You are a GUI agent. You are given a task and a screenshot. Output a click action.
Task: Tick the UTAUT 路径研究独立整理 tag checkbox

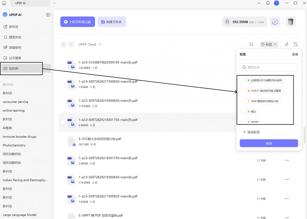click(242, 91)
